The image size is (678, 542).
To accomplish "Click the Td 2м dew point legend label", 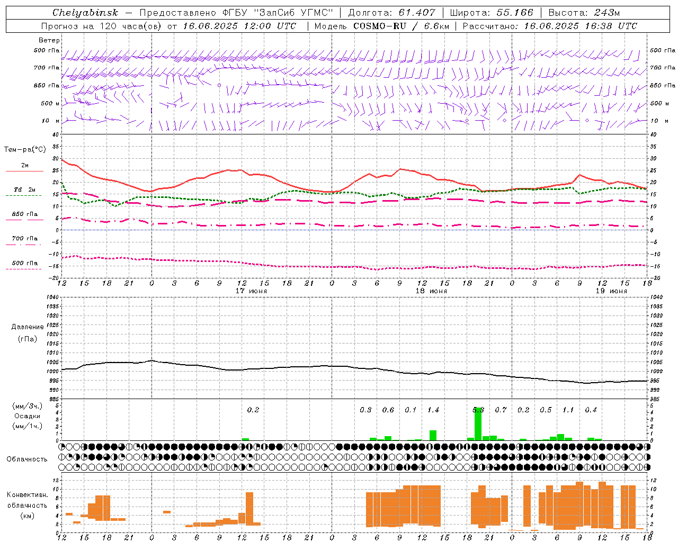I will (x=24, y=189).
